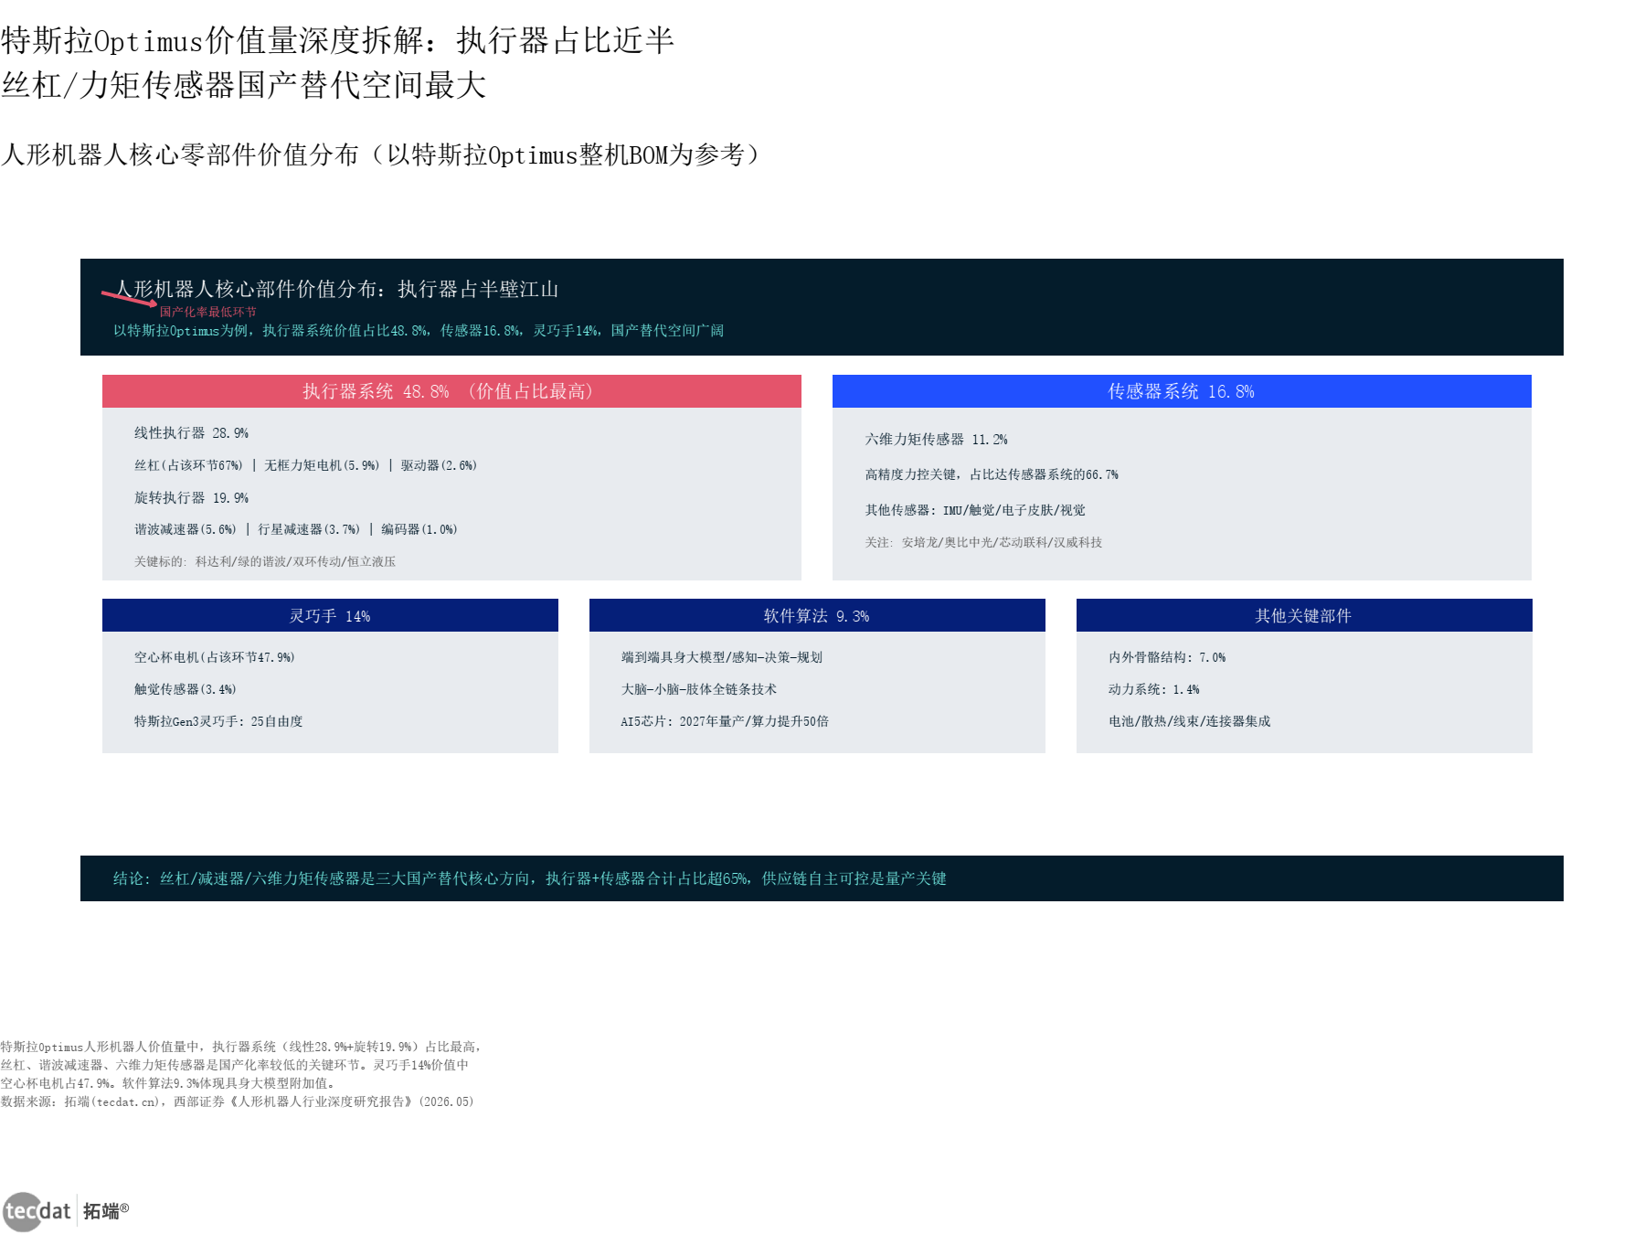The width and height of the screenshot is (1645, 1234).
Task: Click the text 触觉传感器(3.4%)
Action: coord(186,689)
